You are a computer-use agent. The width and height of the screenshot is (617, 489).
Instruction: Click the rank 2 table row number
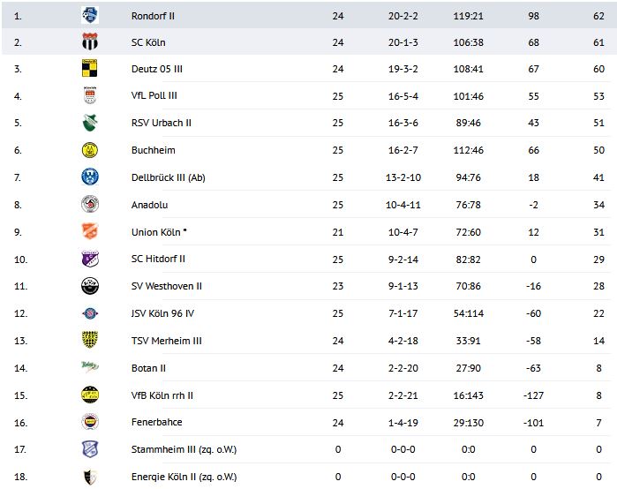[18, 42]
